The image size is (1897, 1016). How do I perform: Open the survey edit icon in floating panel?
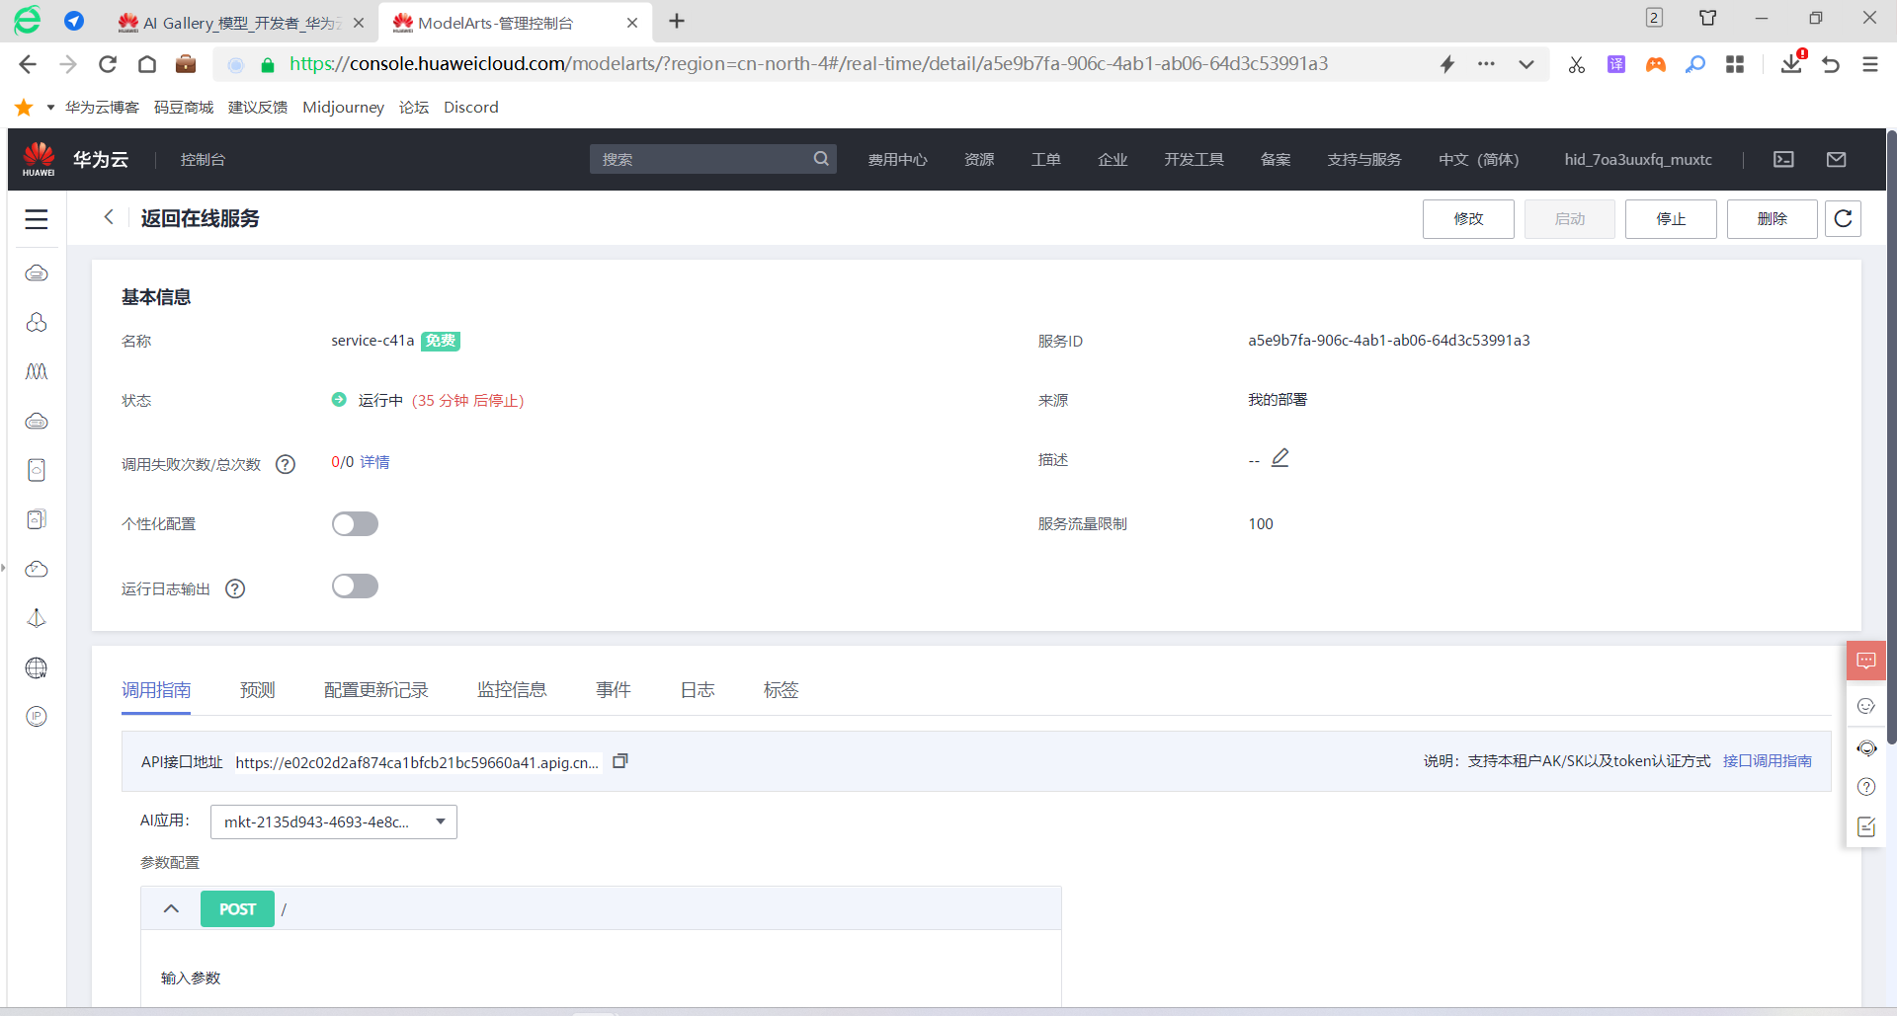(1865, 826)
